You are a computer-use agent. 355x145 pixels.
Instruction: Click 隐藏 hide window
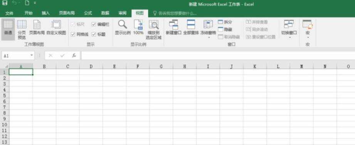coord(225,30)
